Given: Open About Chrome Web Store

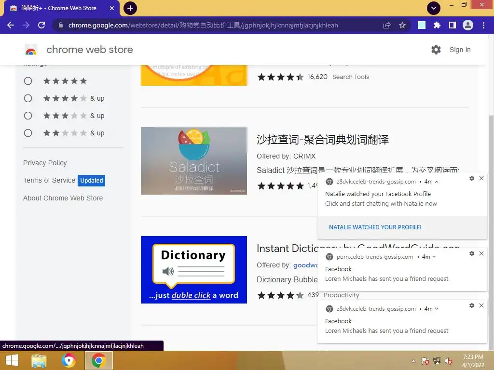Looking at the screenshot, I should (63, 198).
